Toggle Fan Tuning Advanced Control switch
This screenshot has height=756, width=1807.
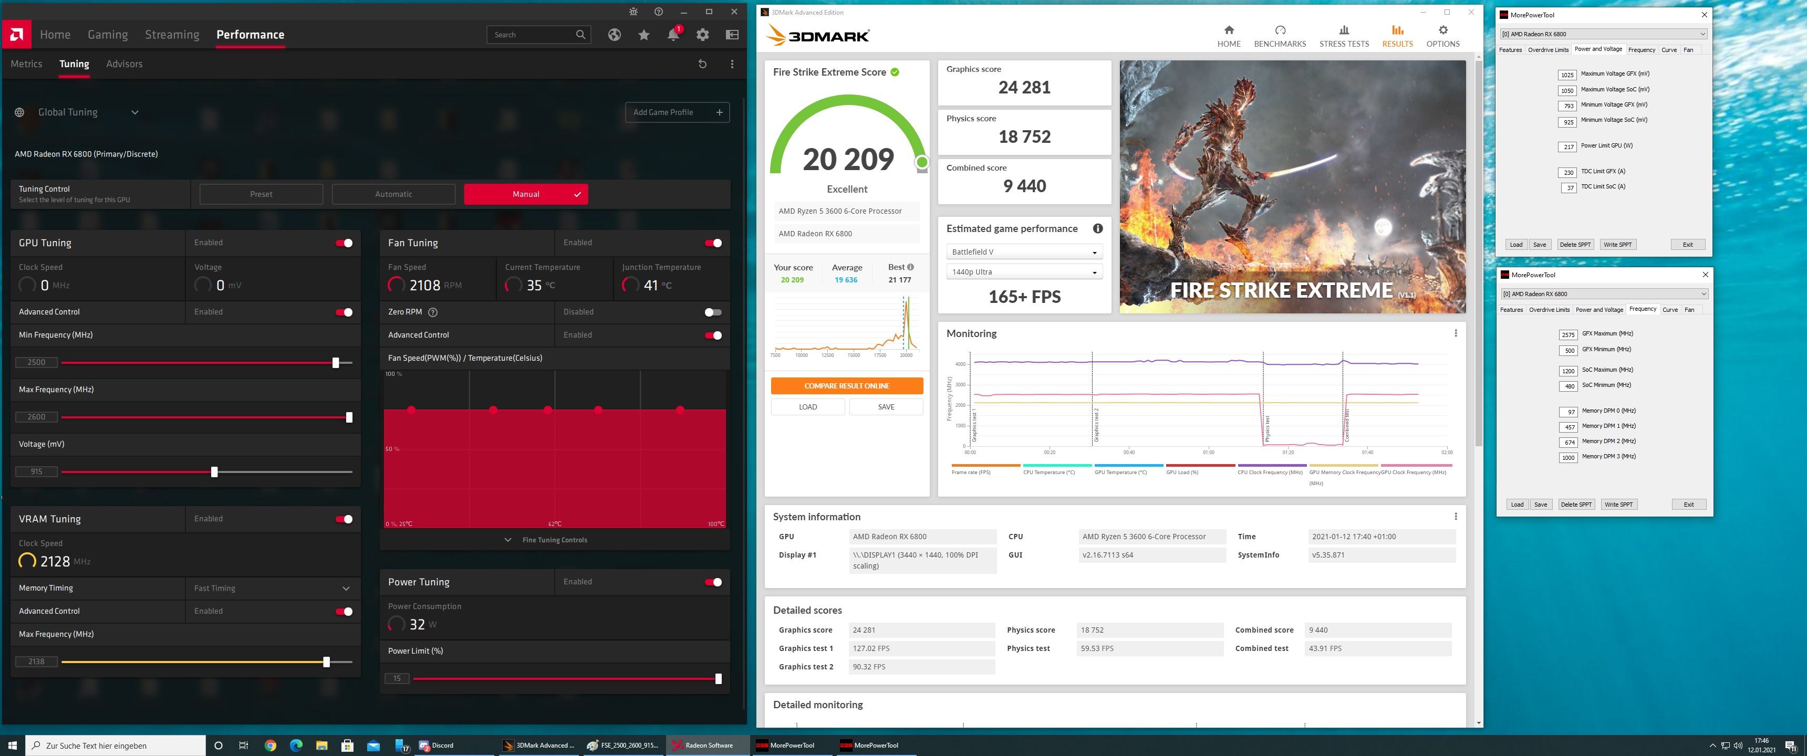click(x=713, y=335)
